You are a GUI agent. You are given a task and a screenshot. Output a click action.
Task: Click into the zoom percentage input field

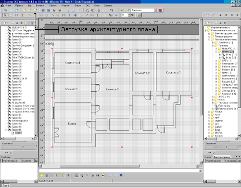[125, 15]
